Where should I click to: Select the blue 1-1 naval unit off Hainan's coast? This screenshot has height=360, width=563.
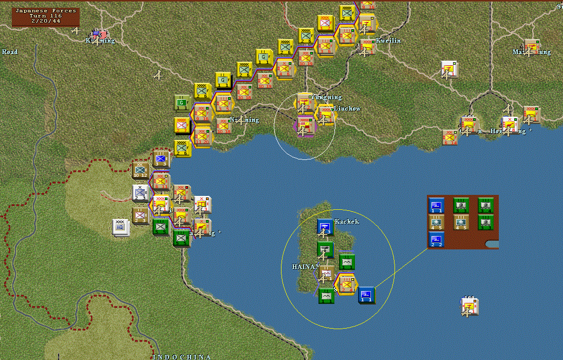pos(367,295)
